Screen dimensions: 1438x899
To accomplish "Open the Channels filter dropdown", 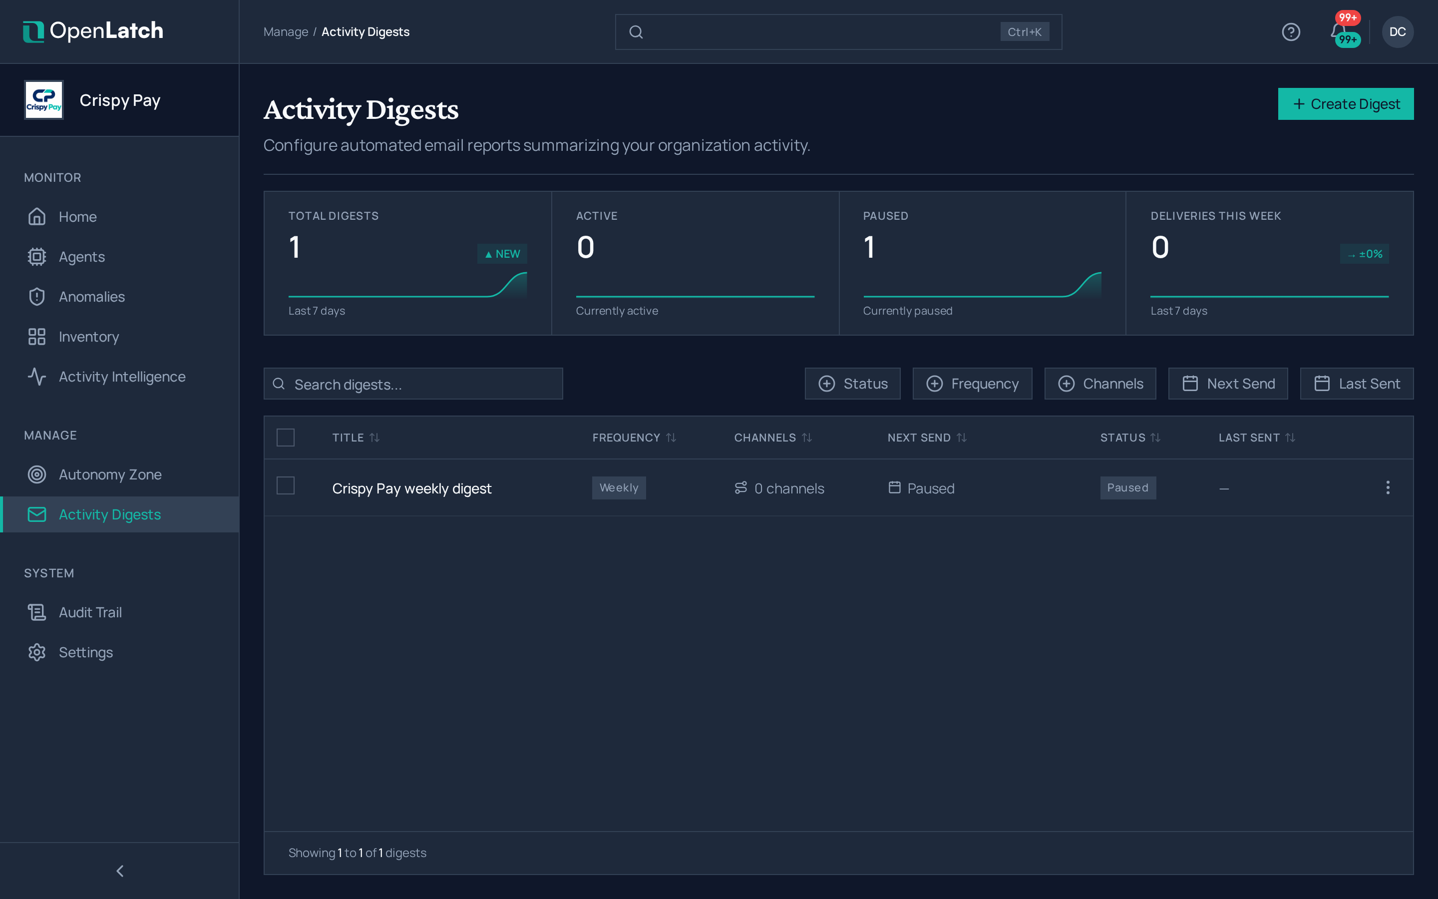I will tap(1100, 384).
